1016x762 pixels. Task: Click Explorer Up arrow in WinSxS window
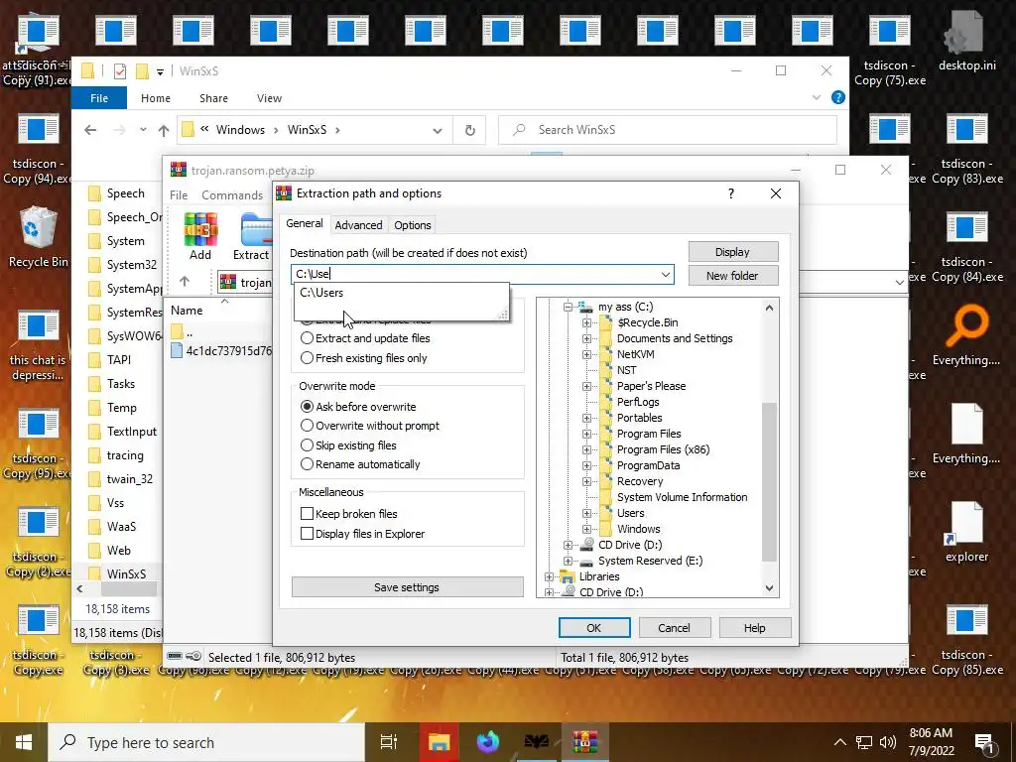tap(164, 130)
